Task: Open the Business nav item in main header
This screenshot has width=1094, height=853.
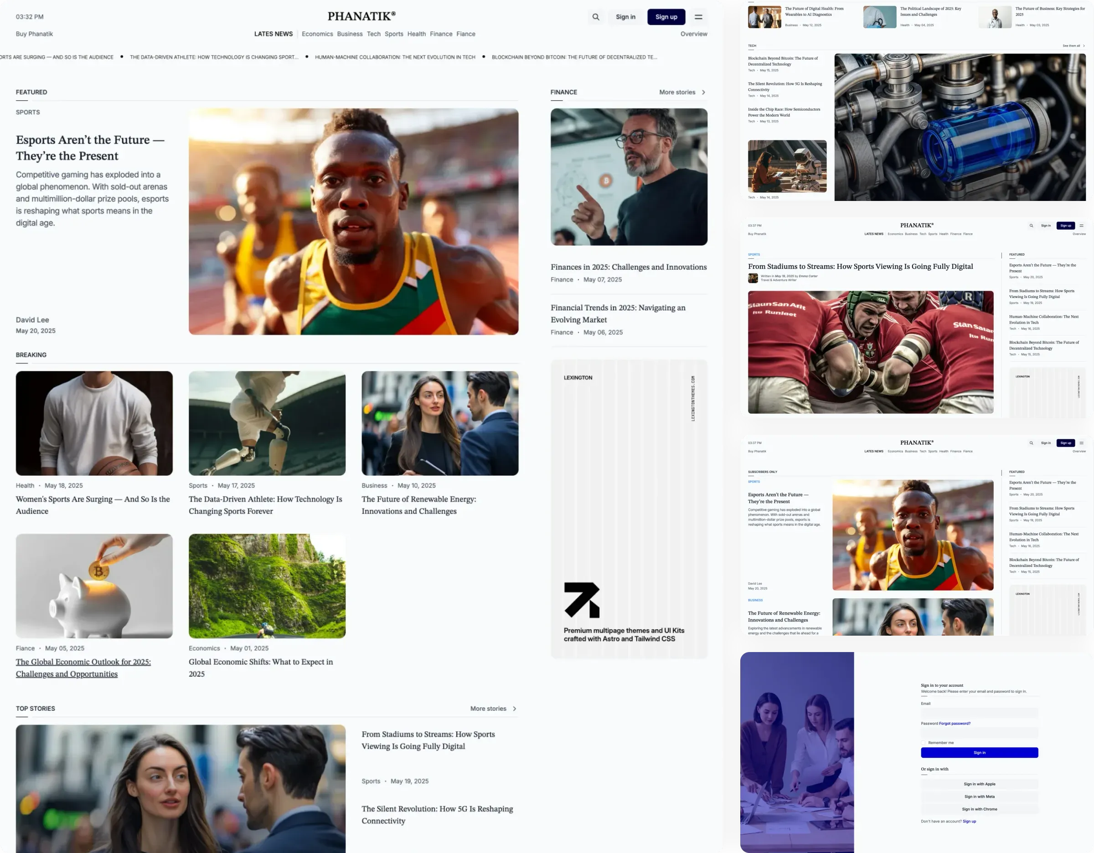Action: [350, 34]
